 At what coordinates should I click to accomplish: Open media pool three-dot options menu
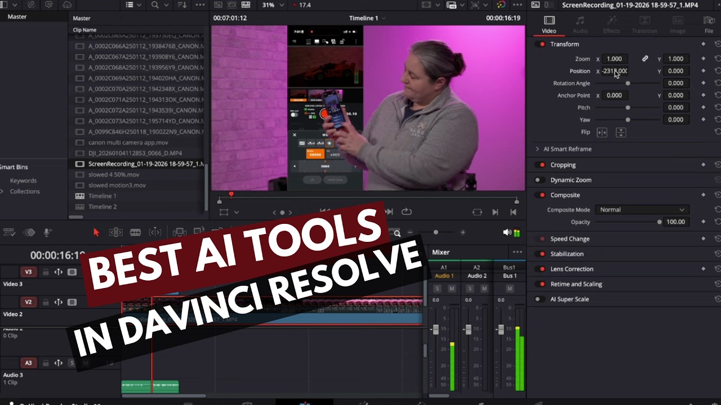coord(200,5)
